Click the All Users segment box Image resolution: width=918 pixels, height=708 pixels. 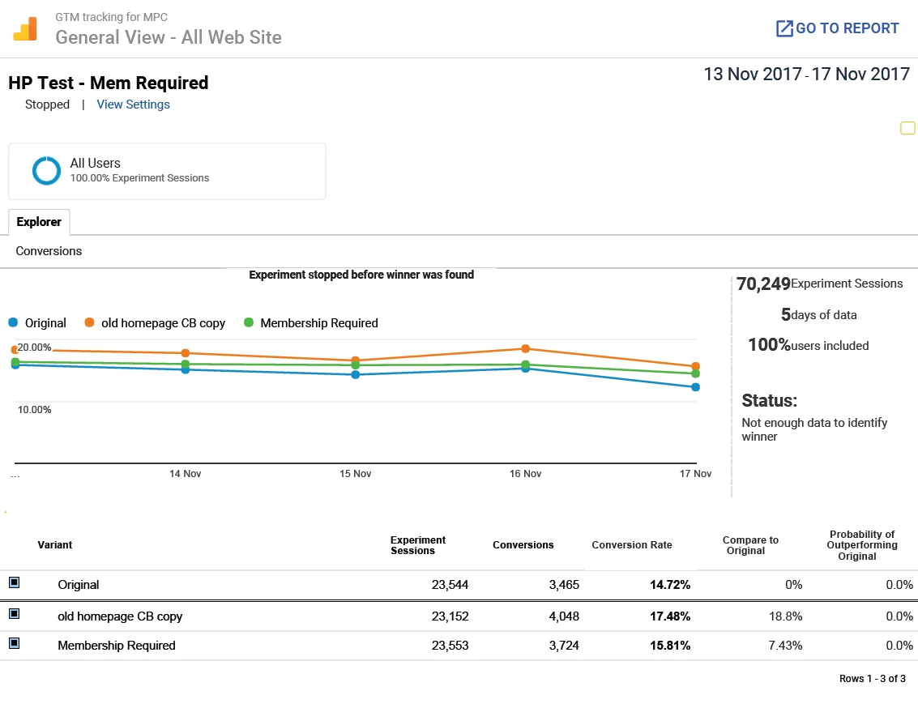pos(167,172)
